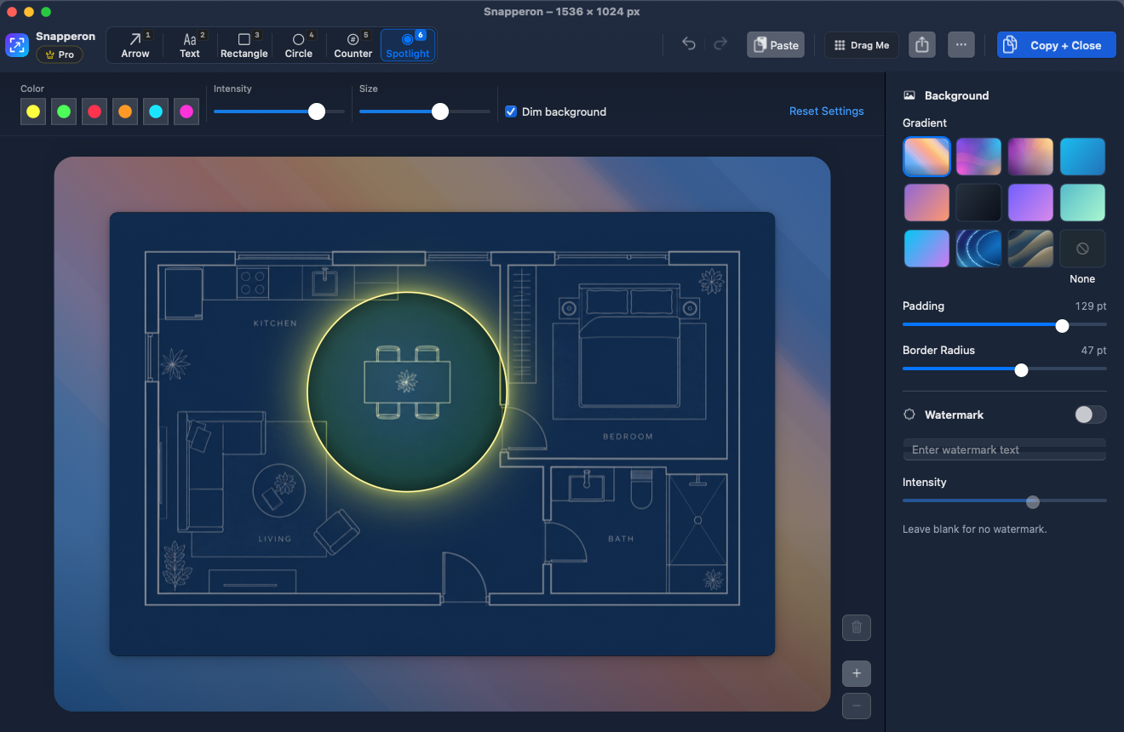The height and width of the screenshot is (732, 1124).
Task: Adjust the Border Radius slider handle
Action: 1022,369
